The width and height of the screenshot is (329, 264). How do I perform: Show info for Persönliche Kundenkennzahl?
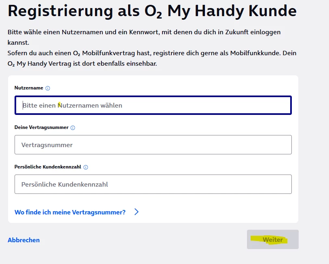(86, 167)
